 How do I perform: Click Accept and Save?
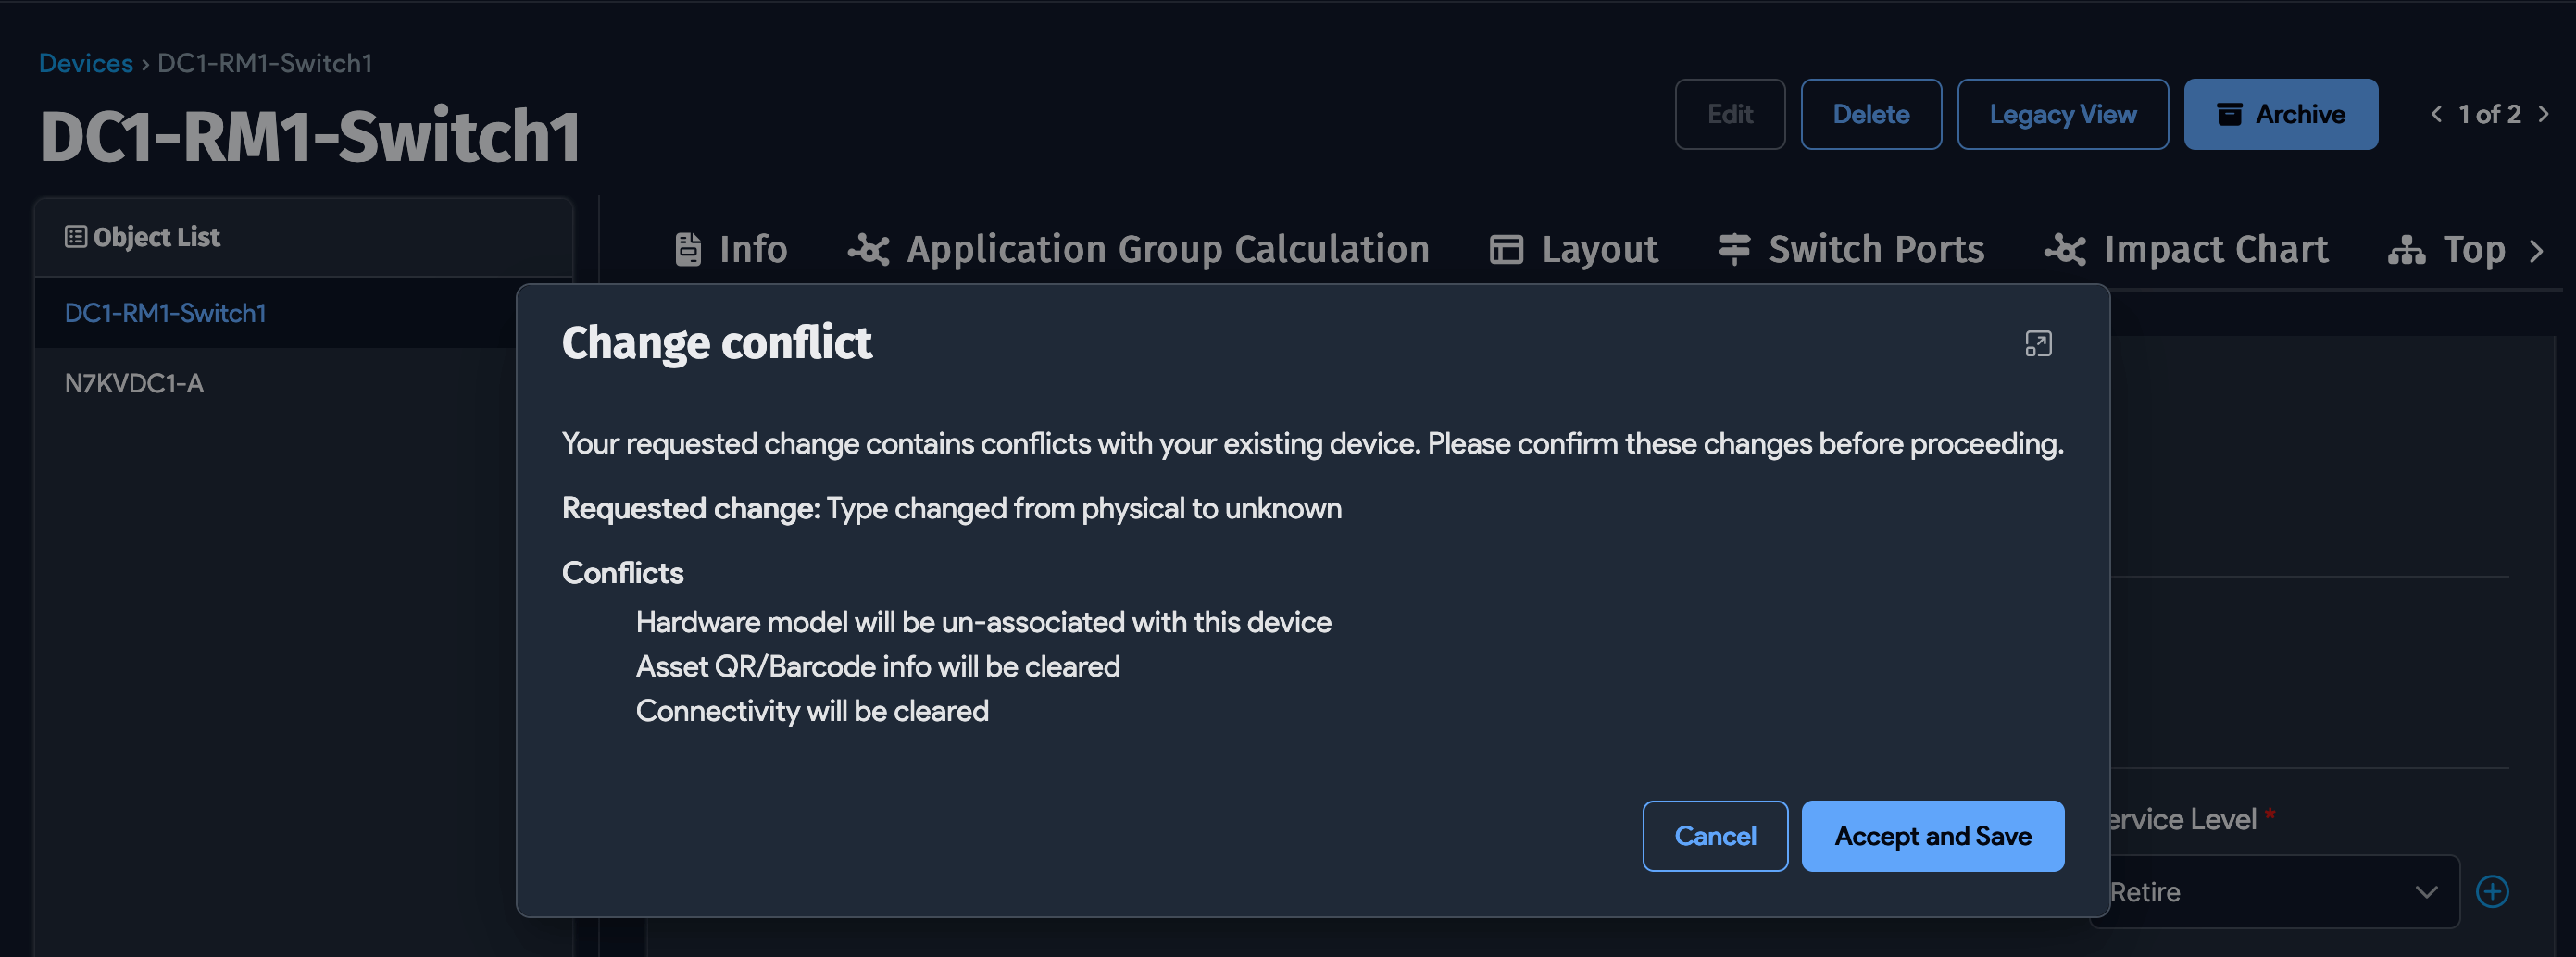(x=1932, y=835)
